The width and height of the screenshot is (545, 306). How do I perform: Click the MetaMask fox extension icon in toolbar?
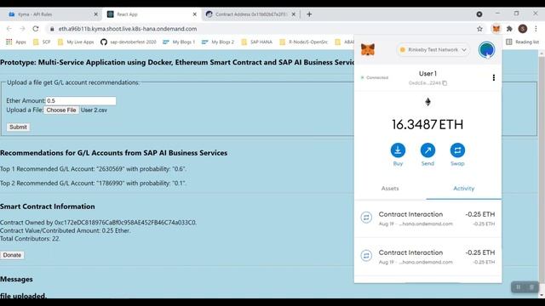click(496, 29)
